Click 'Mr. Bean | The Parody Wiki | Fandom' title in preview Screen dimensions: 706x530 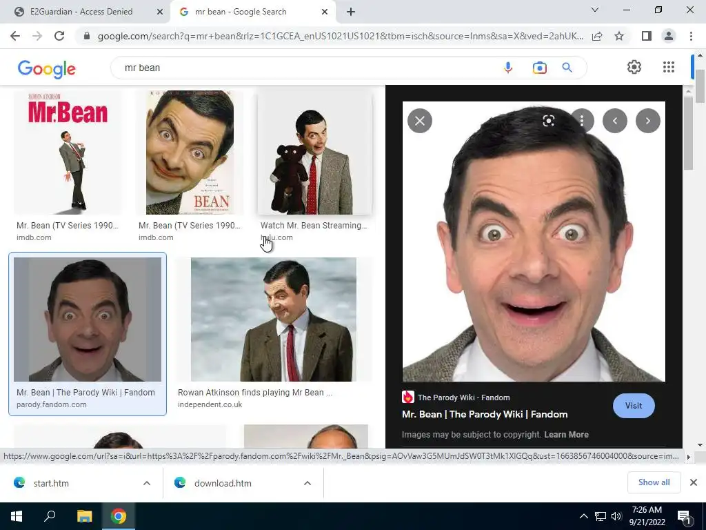[x=485, y=414]
